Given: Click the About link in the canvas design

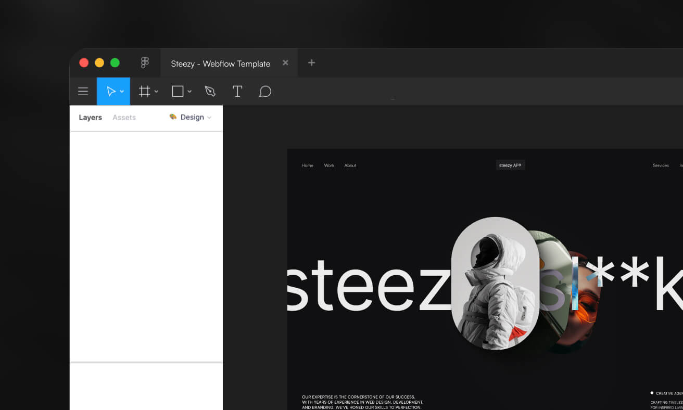Looking at the screenshot, I should [x=350, y=165].
